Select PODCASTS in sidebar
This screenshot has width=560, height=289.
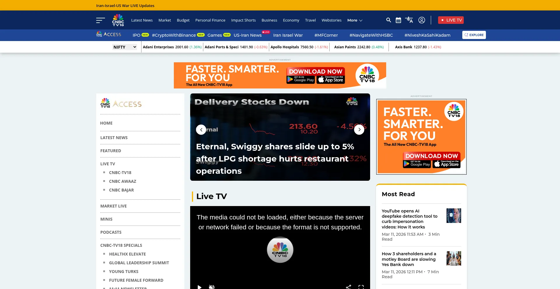click(x=111, y=232)
